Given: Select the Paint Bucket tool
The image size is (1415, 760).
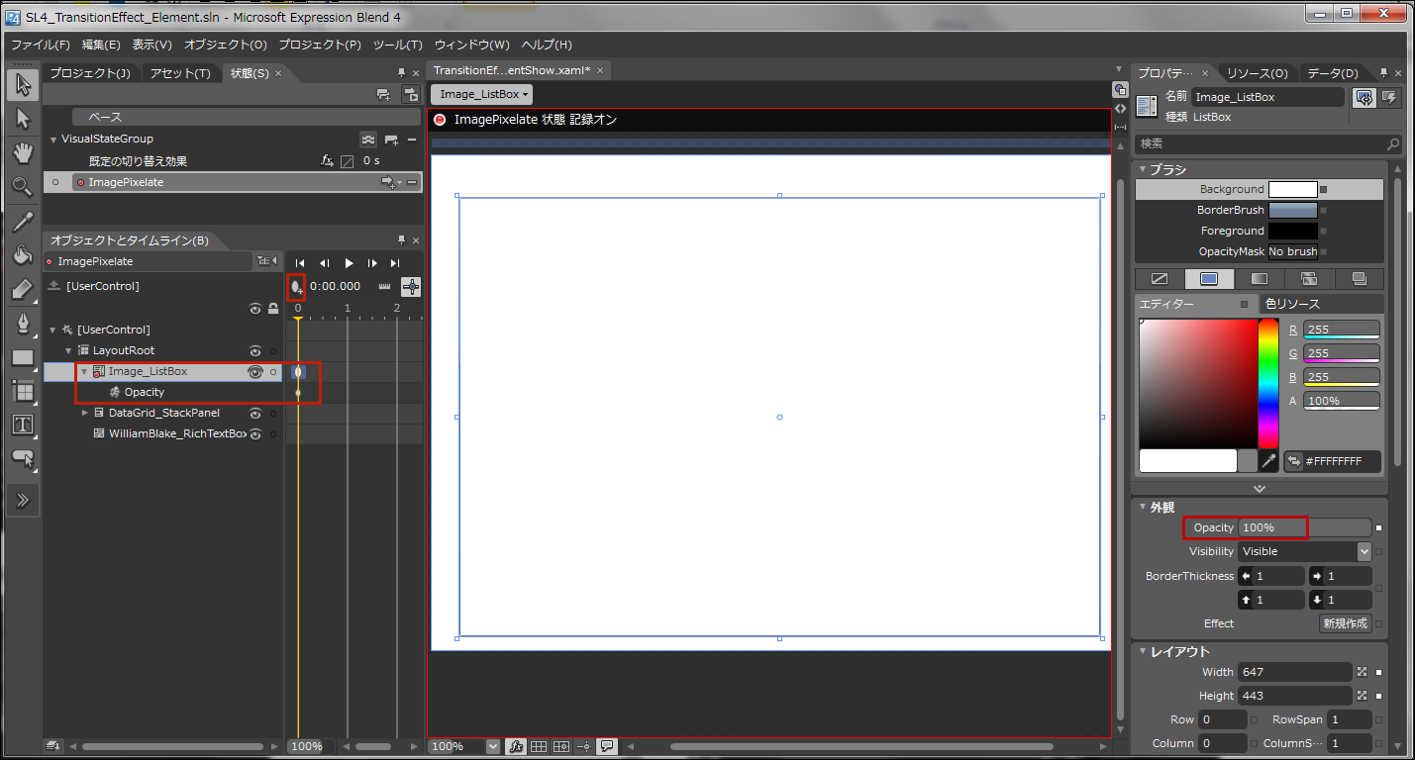Looking at the screenshot, I should pyautogui.click(x=23, y=255).
